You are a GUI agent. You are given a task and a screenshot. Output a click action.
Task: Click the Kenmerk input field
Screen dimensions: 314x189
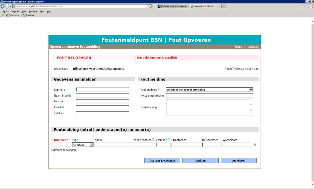tap(102, 90)
